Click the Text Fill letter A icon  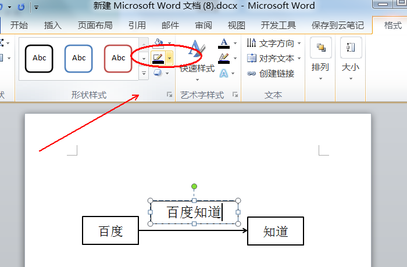click(x=224, y=43)
